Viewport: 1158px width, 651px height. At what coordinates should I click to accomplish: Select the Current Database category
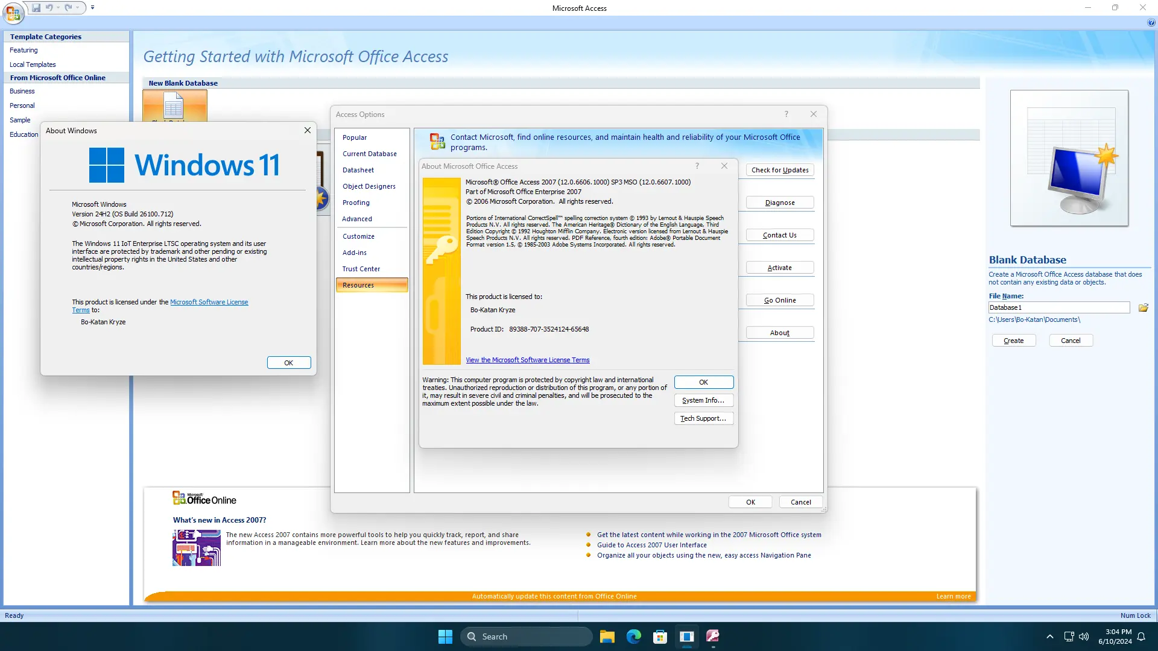click(372, 154)
